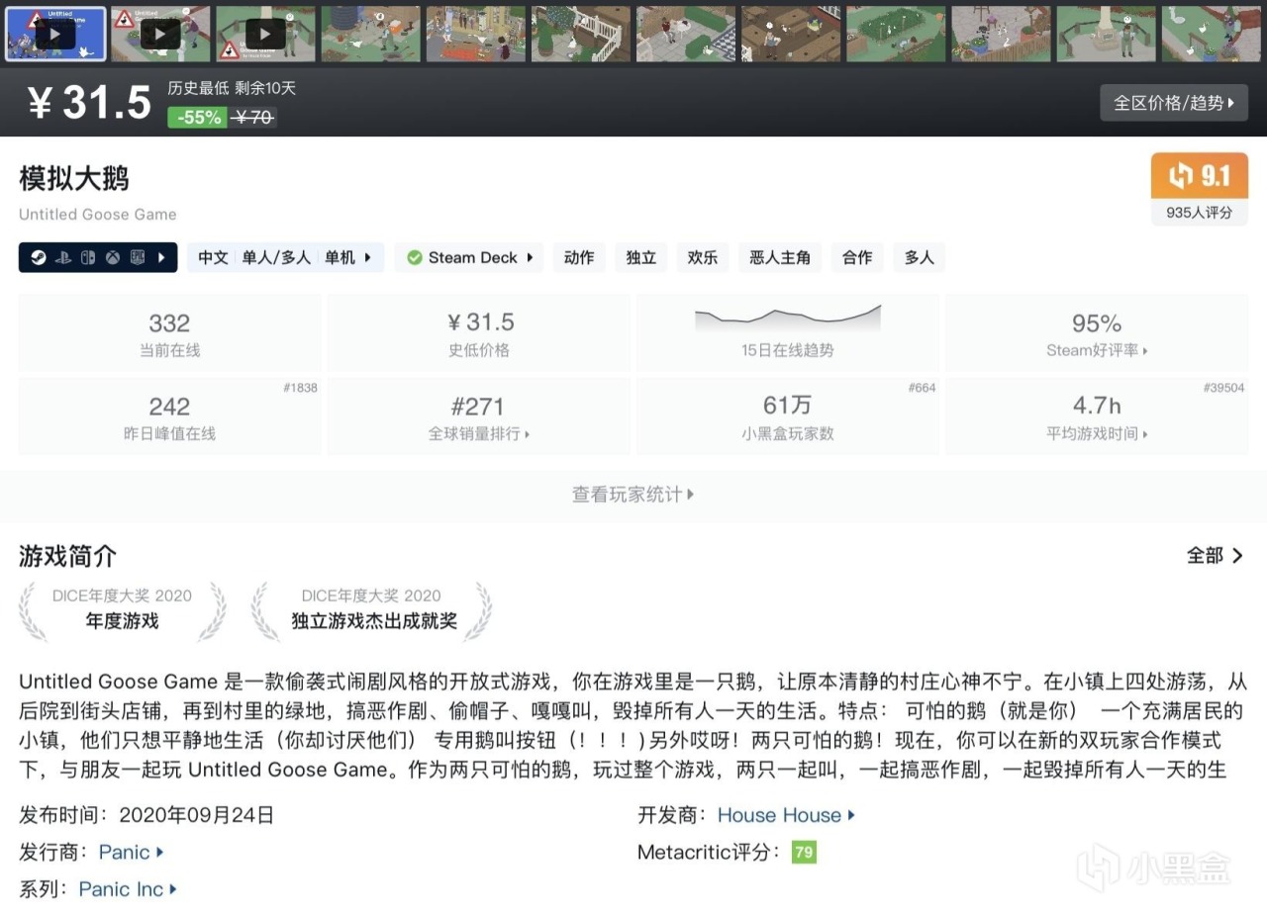Viewport: 1267px width, 915px height.
Task: Open the seventh screenshot thumbnail with checkered floor
Action: tap(686, 35)
